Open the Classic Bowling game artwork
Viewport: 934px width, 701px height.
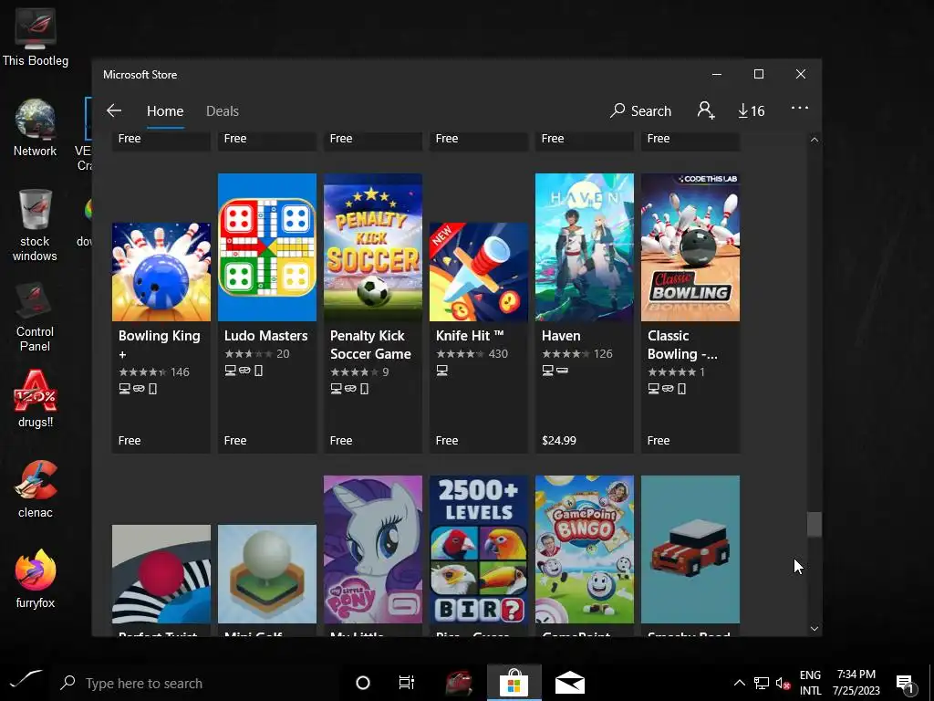click(690, 247)
